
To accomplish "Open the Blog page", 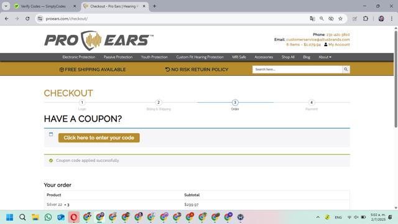I will [x=307, y=57].
